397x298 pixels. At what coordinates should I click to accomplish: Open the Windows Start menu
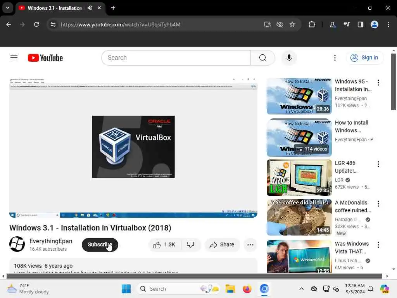tap(126, 289)
